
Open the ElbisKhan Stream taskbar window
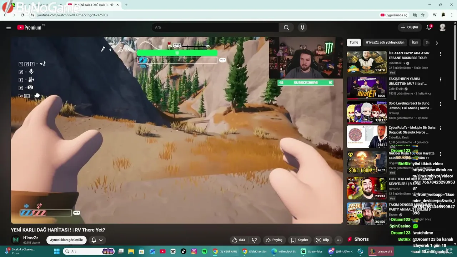coord(255,251)
